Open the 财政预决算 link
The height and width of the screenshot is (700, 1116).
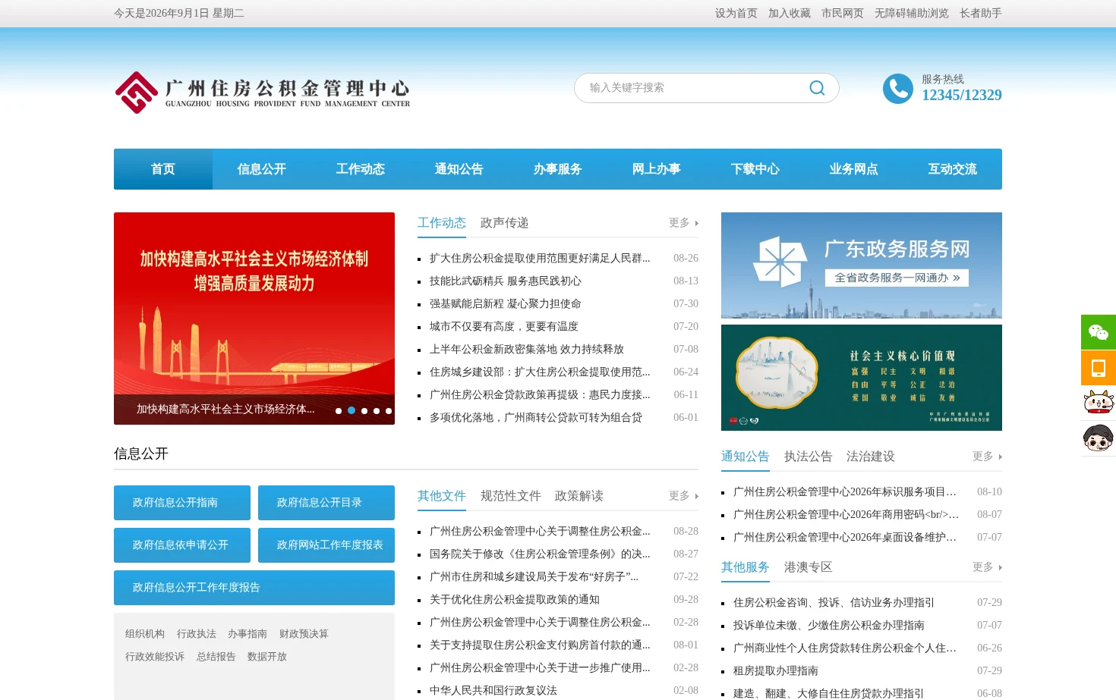(x=304, y=634)
